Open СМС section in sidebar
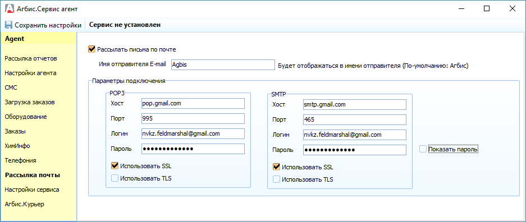The image size is (526, 222). pyautogui.click(x=11, y=87)
